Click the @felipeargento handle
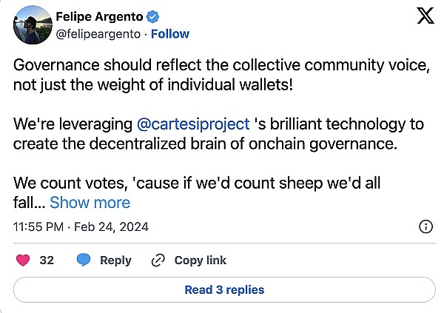Viewport: 444px width, 313px height. [98, 34]
